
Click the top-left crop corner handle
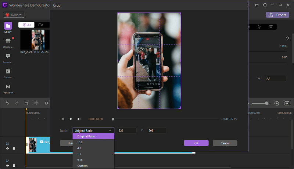[118, 13]
